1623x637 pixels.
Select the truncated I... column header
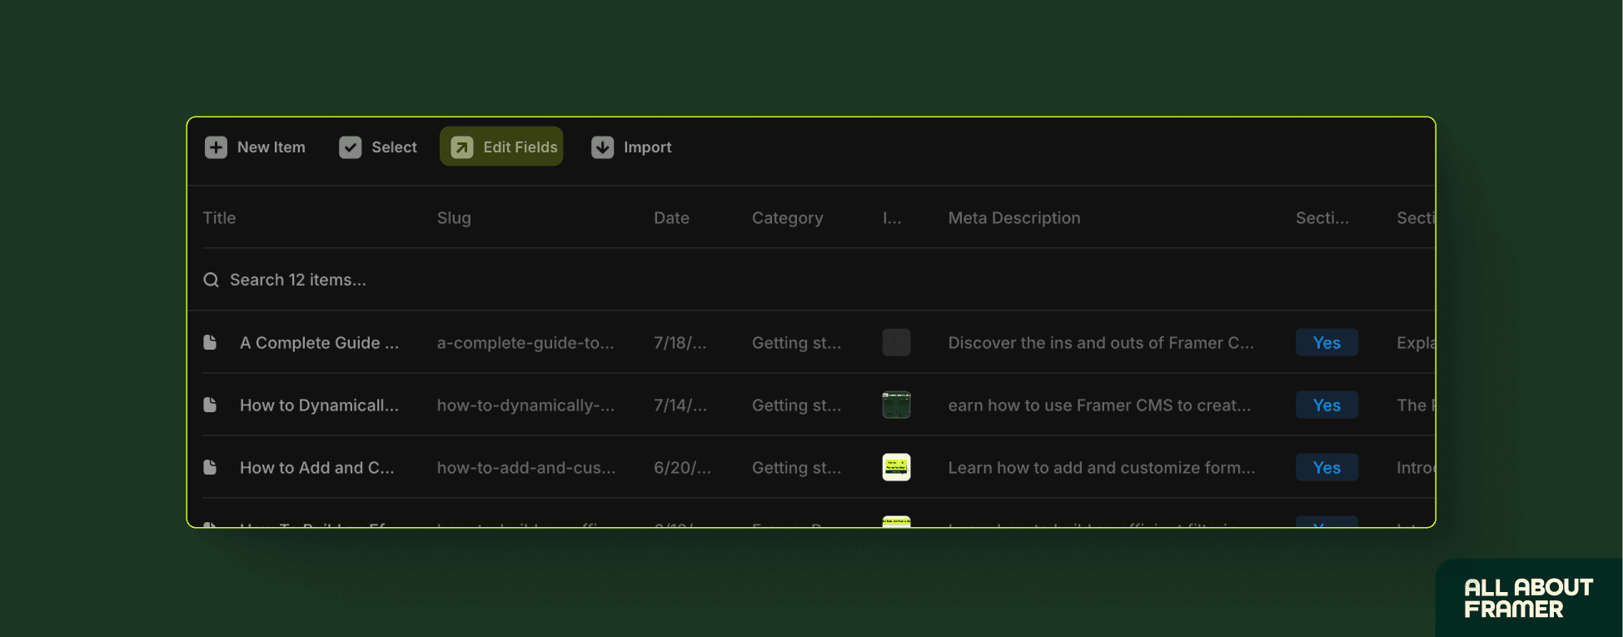tap(892, 218)
